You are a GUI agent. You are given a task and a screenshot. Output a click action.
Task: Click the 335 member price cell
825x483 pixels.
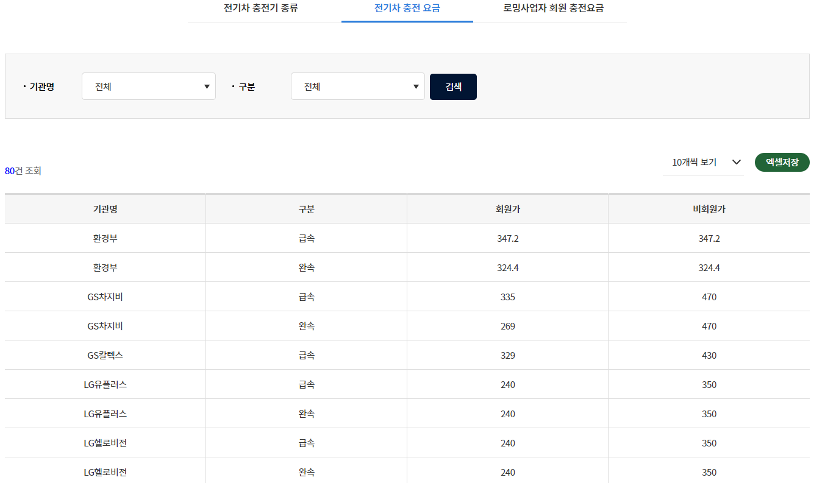coord(508,297)
